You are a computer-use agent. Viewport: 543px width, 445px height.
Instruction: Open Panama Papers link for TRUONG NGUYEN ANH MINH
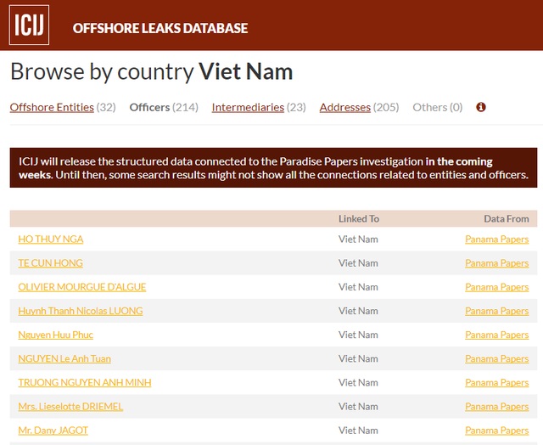[x=497, y=383]
